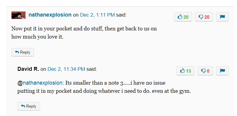The image size is (237, 116).
Task: Click the red 20 dislike count
Action: click(x=207, y=17)
